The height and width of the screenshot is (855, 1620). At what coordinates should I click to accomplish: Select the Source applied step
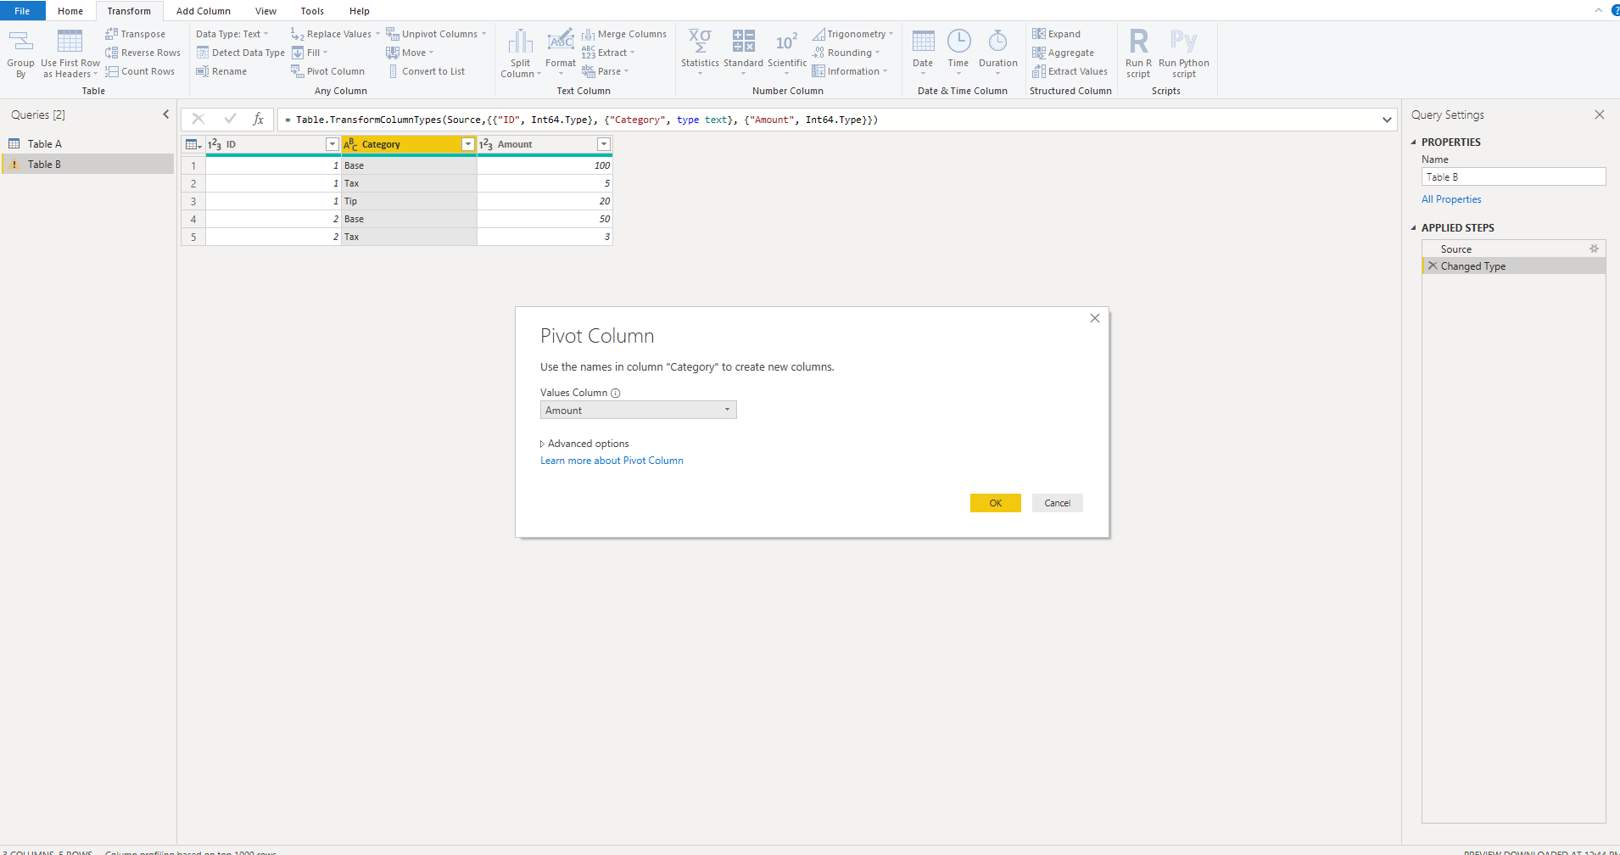1455,249
